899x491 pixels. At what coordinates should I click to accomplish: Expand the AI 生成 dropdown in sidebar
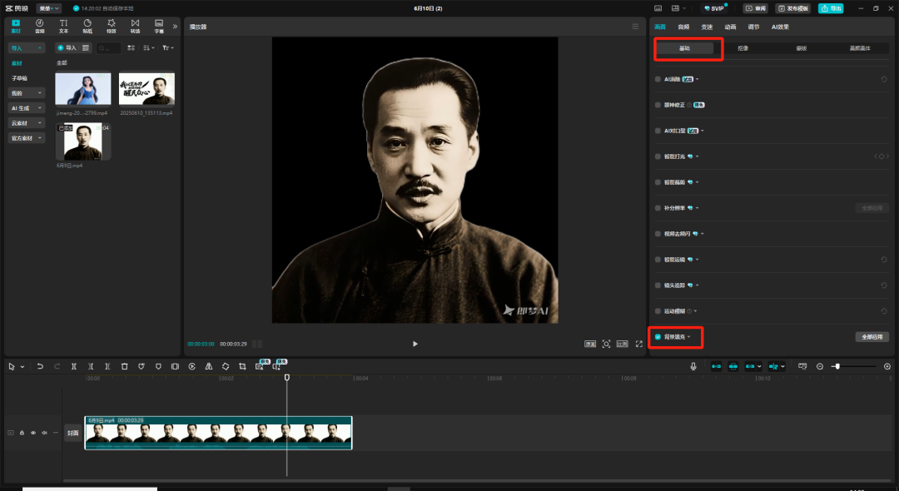(x=27, y=108)
